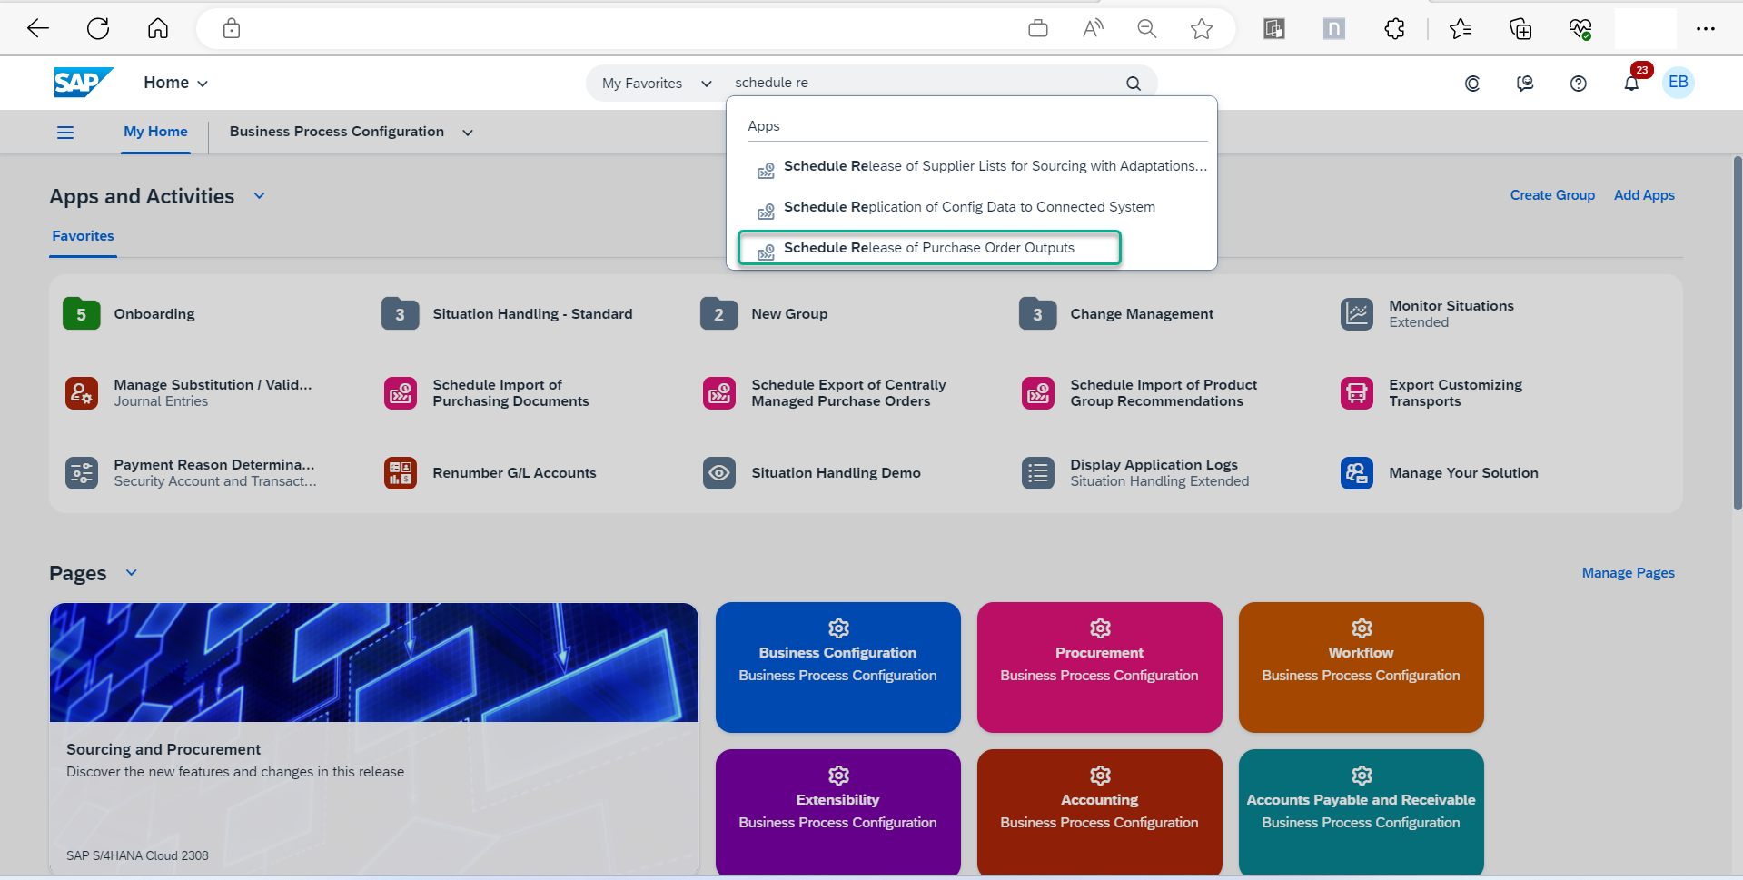Open the browser zoom out magnifier icon

[1147, 29]
